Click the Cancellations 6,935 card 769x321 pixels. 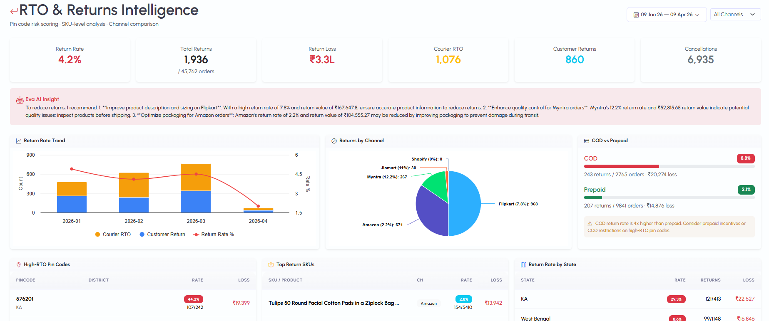[701, 60]
